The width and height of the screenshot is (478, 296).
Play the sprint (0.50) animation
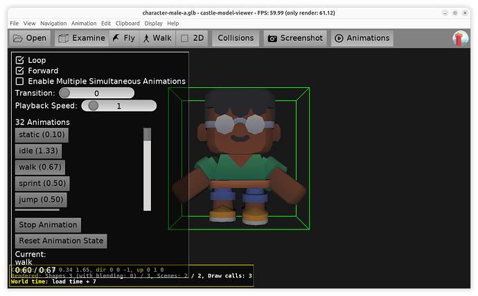tap(42, 184)
